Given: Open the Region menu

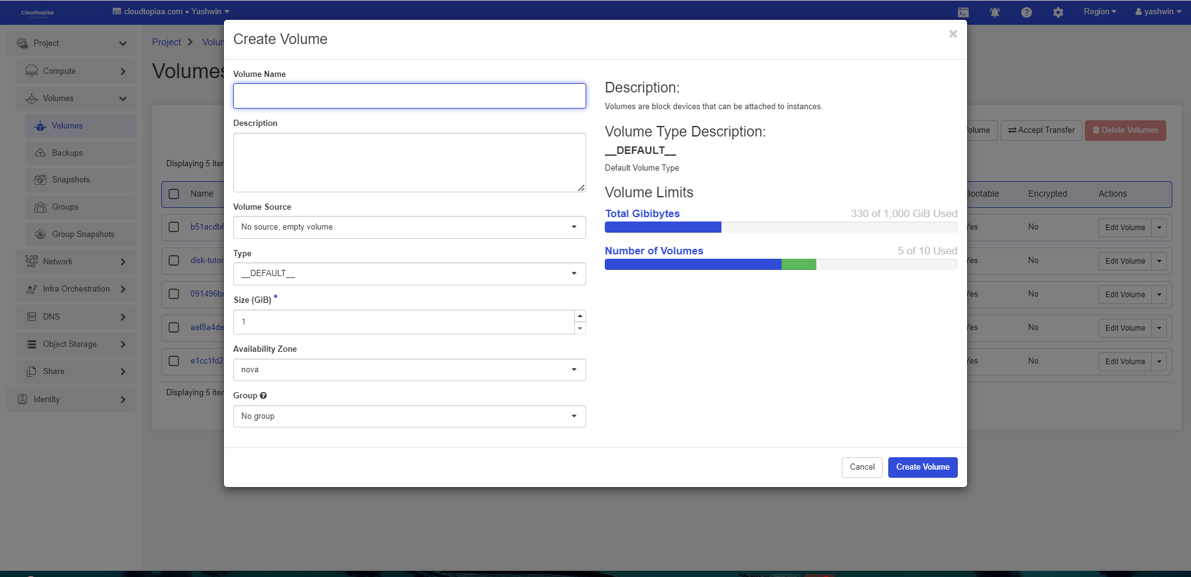Looking at the screenshot, I should [1099, 12].
